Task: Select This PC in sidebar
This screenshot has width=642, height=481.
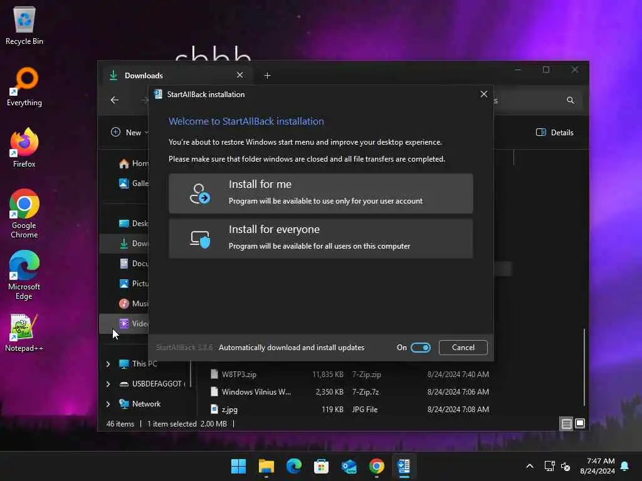Action: (138, 364)
